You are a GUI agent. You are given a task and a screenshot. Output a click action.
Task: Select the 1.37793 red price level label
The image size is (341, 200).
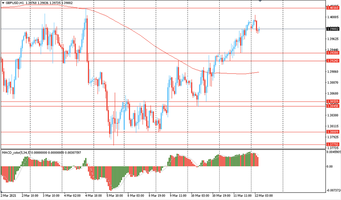click(x=333, y=144)
